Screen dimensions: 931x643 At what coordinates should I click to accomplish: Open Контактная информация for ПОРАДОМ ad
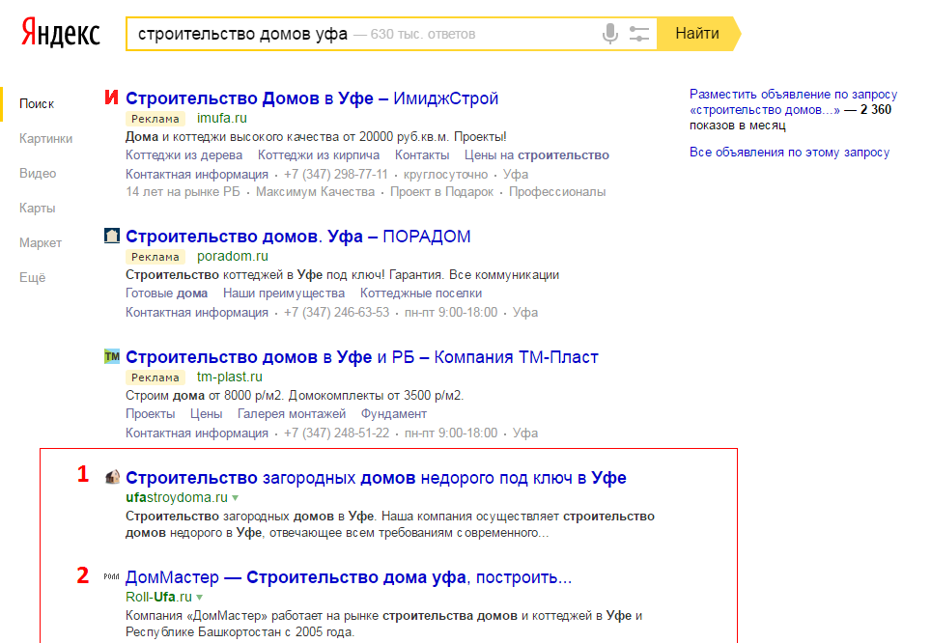(x=197, y=312)
